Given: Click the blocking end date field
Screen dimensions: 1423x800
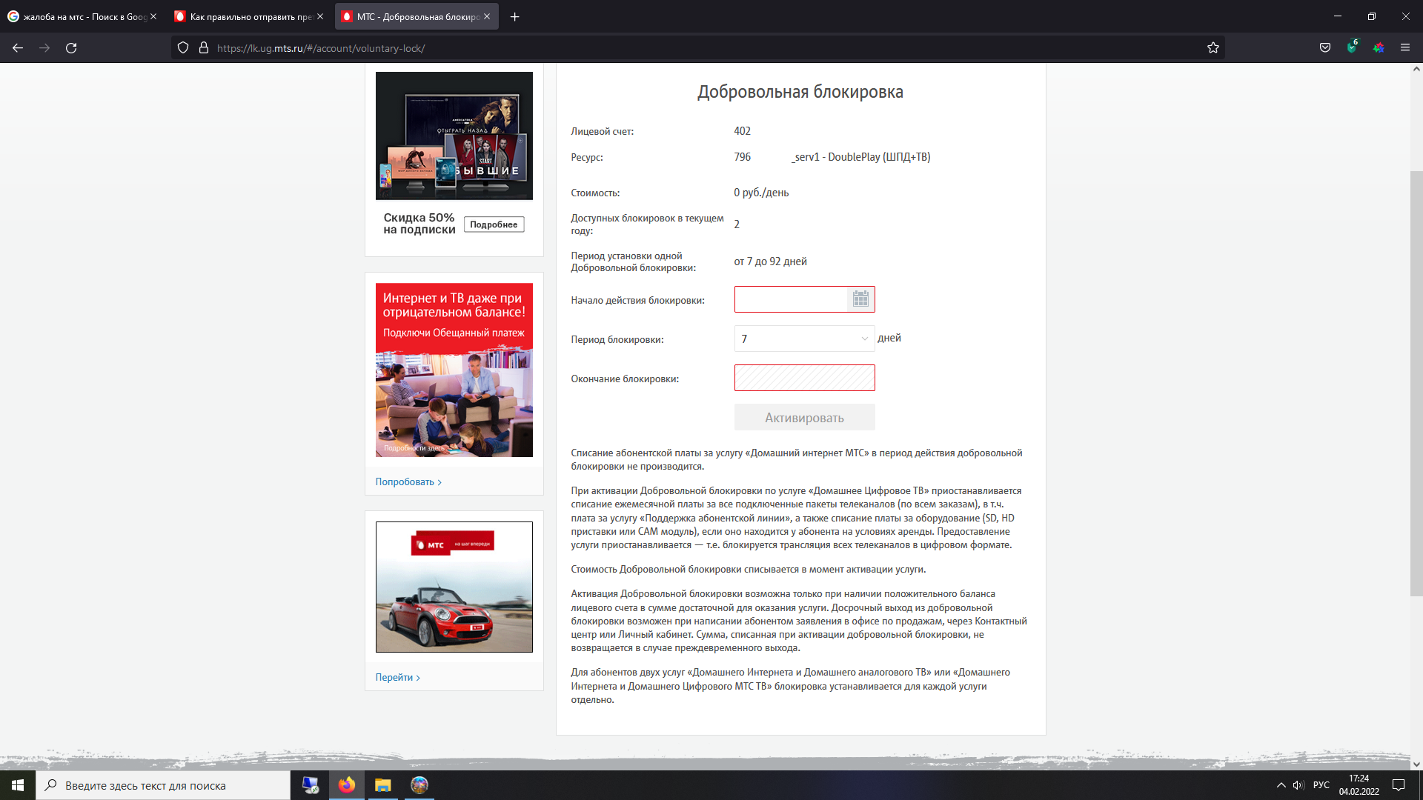Looking at the screenshot, I should click(804, 378).
